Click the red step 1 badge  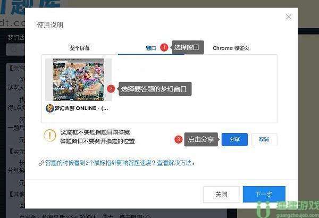[x=164, y=47]
